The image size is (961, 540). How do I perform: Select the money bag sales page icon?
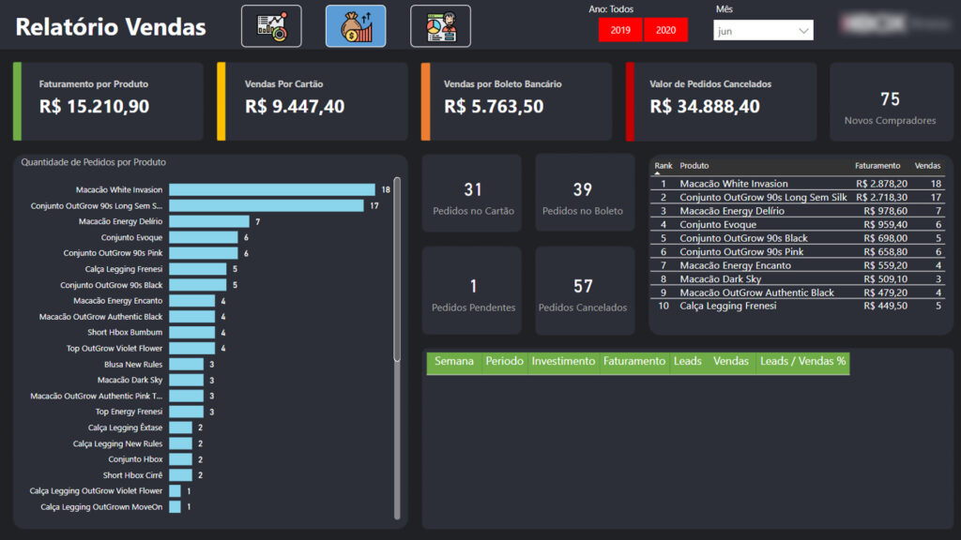[x=356, y=26]
